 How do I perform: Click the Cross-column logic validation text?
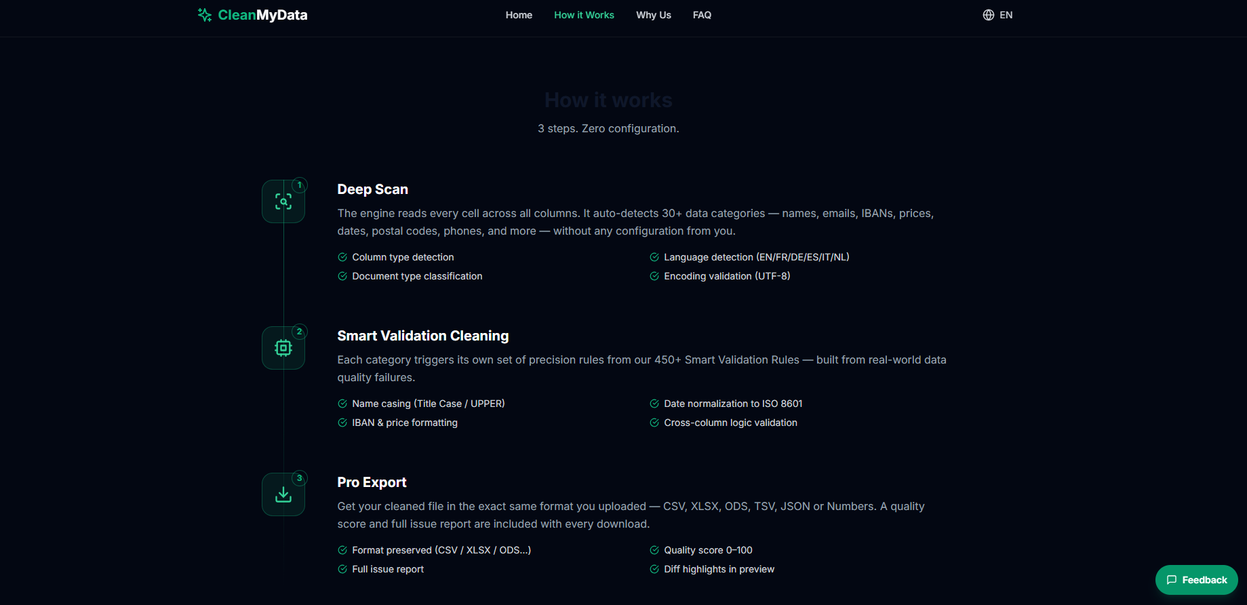[x=730, y=423]
